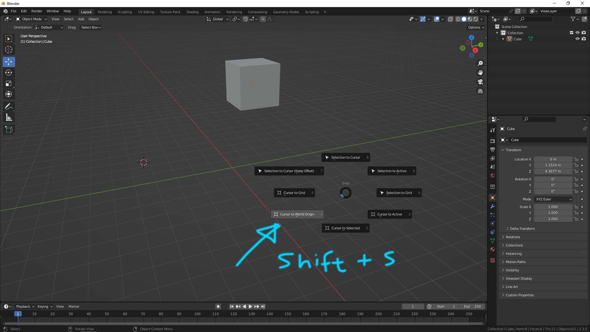Screen dimensions: 590x332
Task: Choose Cursor to Selected in the pie menu
Action: 345,228
